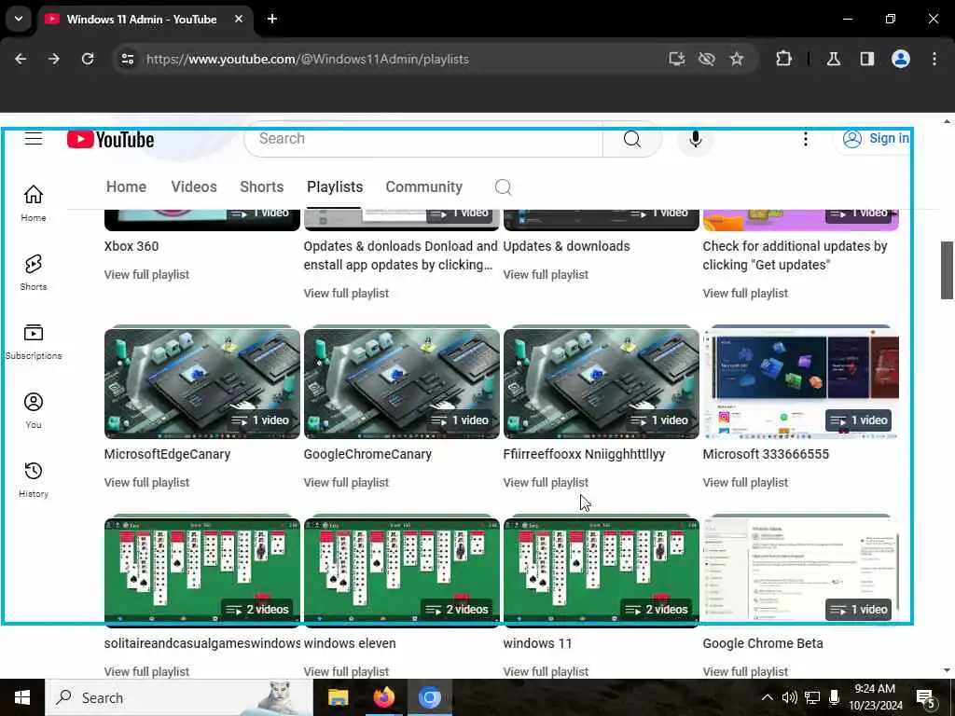Open volume control in system tray
The width and height of the screenshot is (955, 716).
(789, 697)
